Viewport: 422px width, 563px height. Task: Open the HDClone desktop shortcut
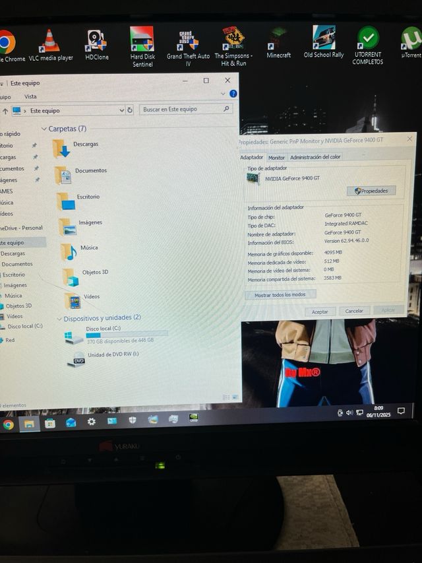click(x=96, y=45)
